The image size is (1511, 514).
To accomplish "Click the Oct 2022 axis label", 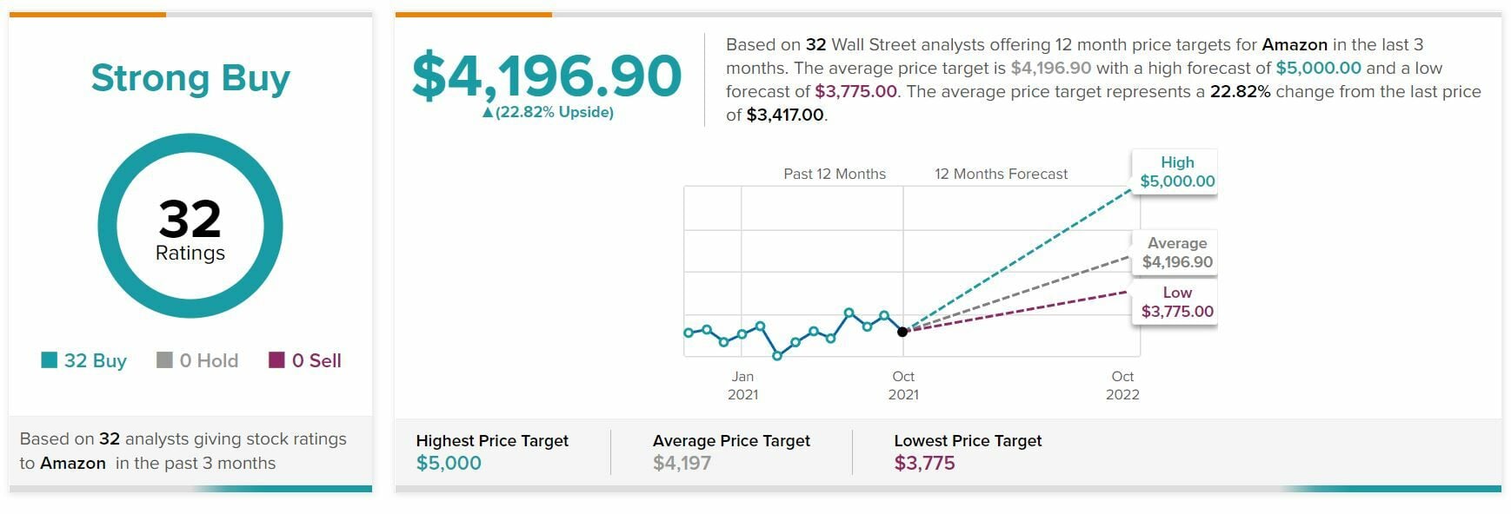I will point(1122,385).
